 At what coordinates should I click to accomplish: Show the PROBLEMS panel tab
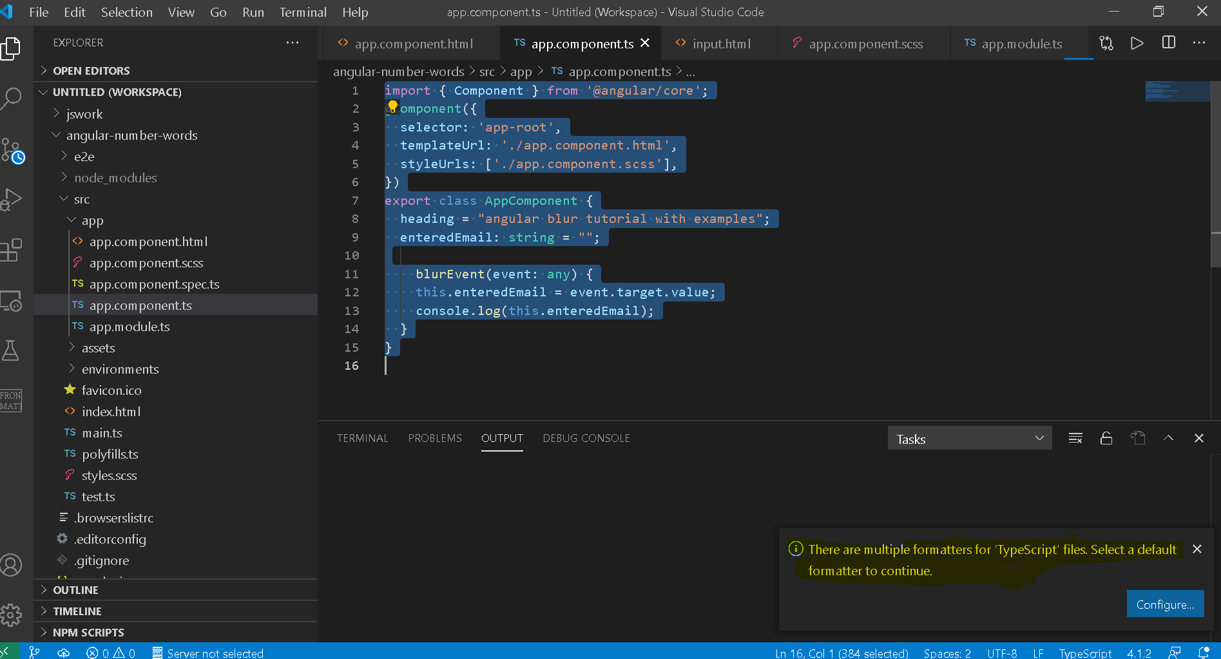tap(435, 438)
